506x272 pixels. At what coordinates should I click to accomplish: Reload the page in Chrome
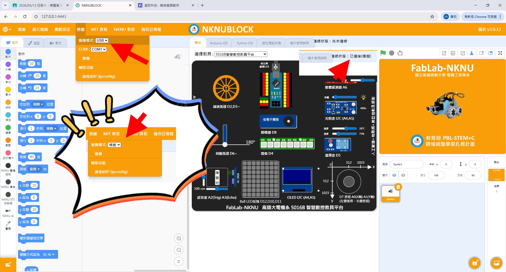click(x=25, y=17)
